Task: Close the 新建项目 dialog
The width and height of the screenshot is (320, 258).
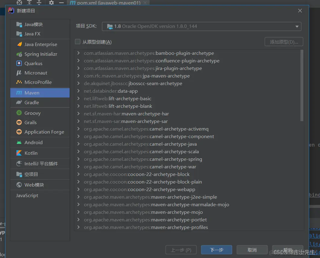Action: tap(300, 11)
